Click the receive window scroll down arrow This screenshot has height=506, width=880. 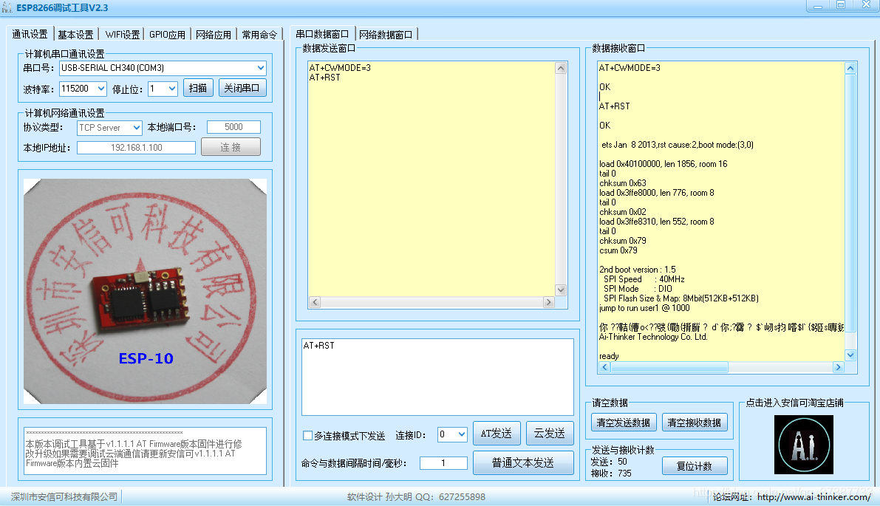click(x=850, y=355)
